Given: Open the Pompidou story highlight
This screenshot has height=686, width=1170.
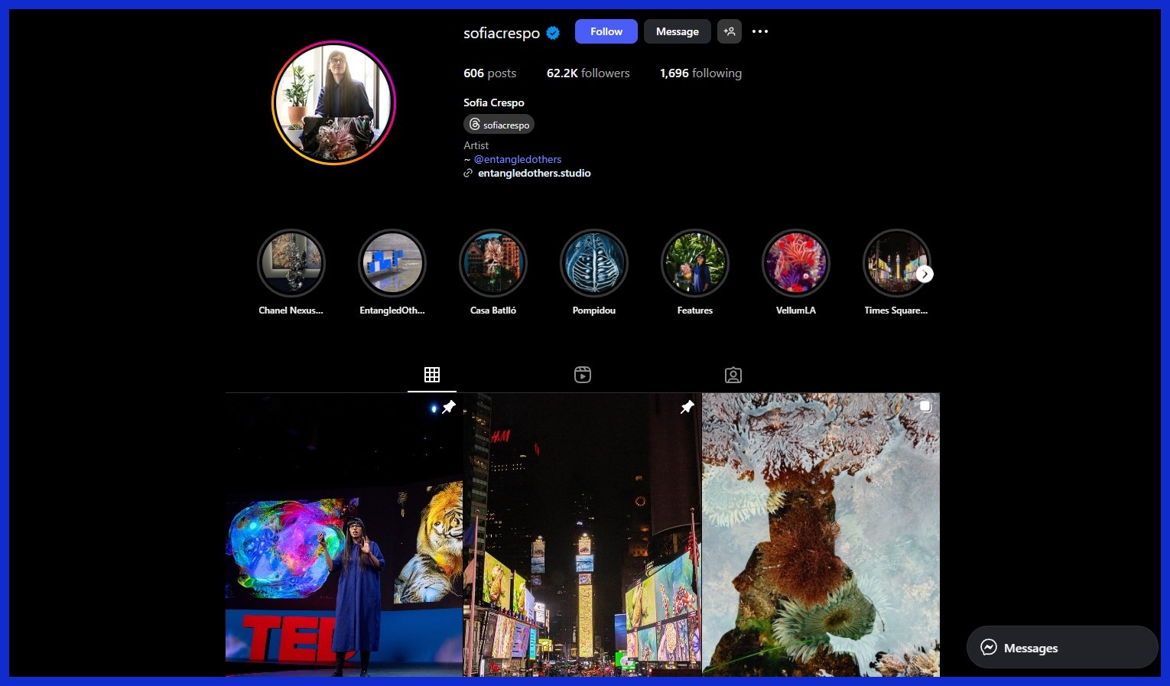Looking at the screenshot, I should point(594,264).
